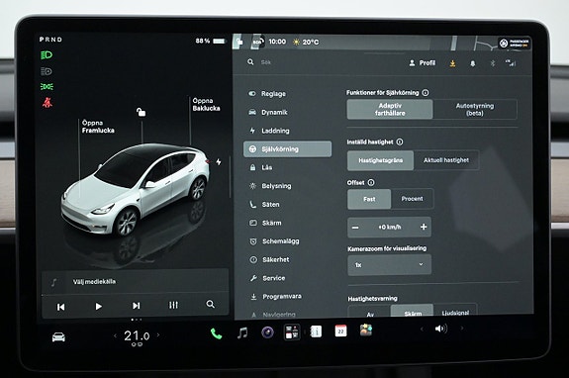The width and height of the screenshot is (569, 378).
Task: Raise volume with right chevron
Action: [462, 329]
